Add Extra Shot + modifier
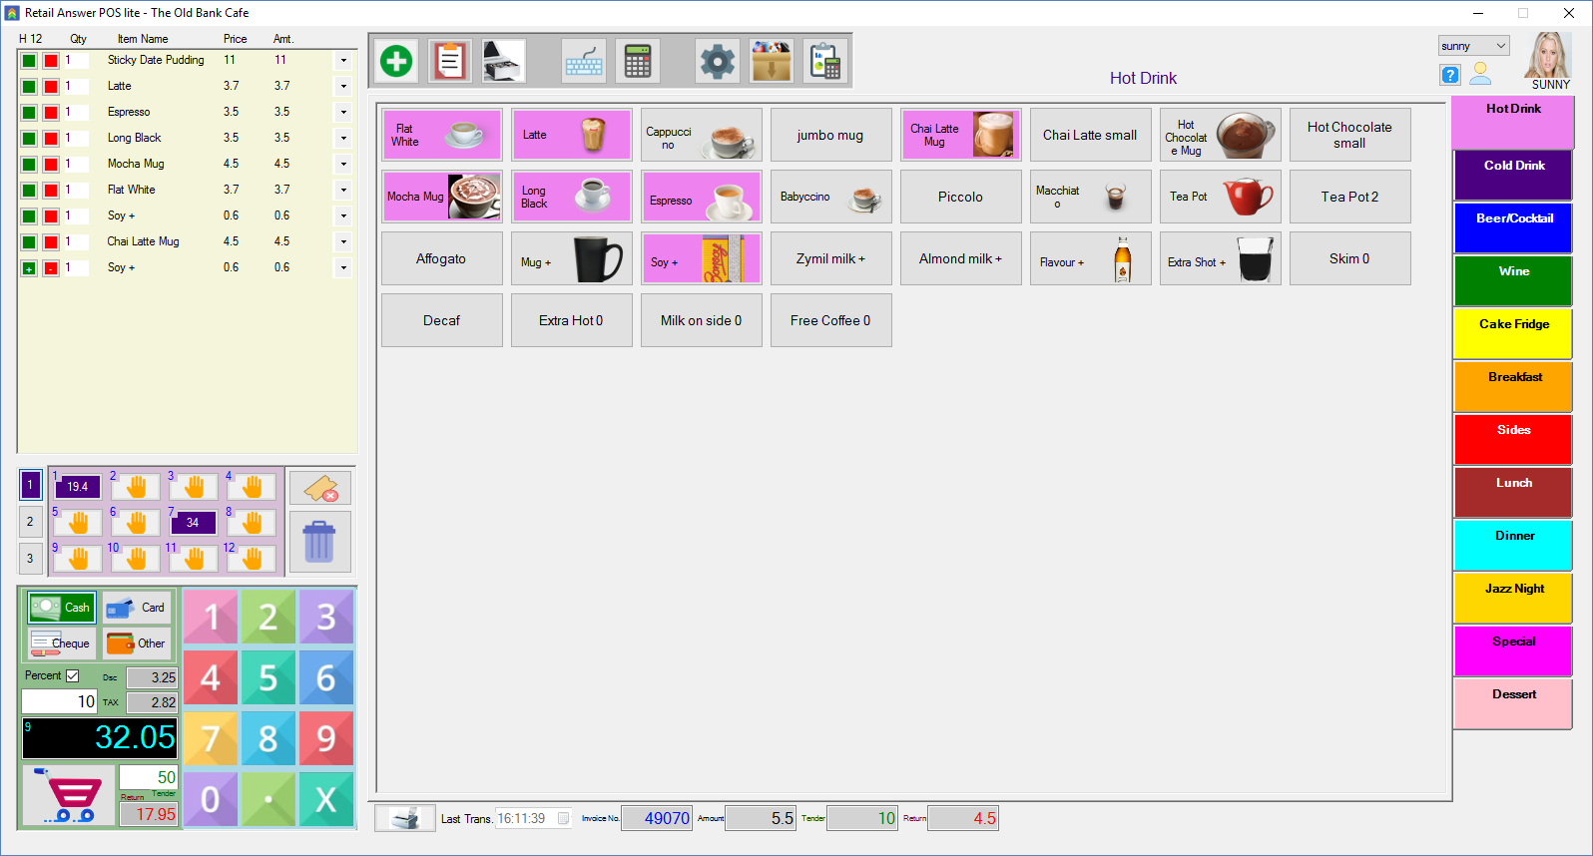Image resolution: width=1593 pixels, height=856 pixels. pos(1220,258)
